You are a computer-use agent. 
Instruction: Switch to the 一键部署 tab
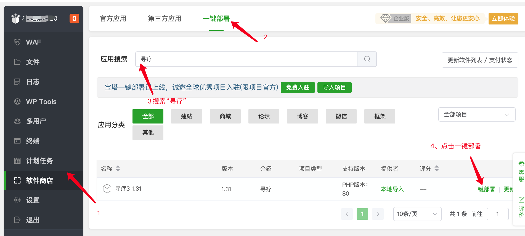pos(216,19)
